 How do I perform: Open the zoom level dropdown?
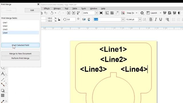click(x=97, y=13)
